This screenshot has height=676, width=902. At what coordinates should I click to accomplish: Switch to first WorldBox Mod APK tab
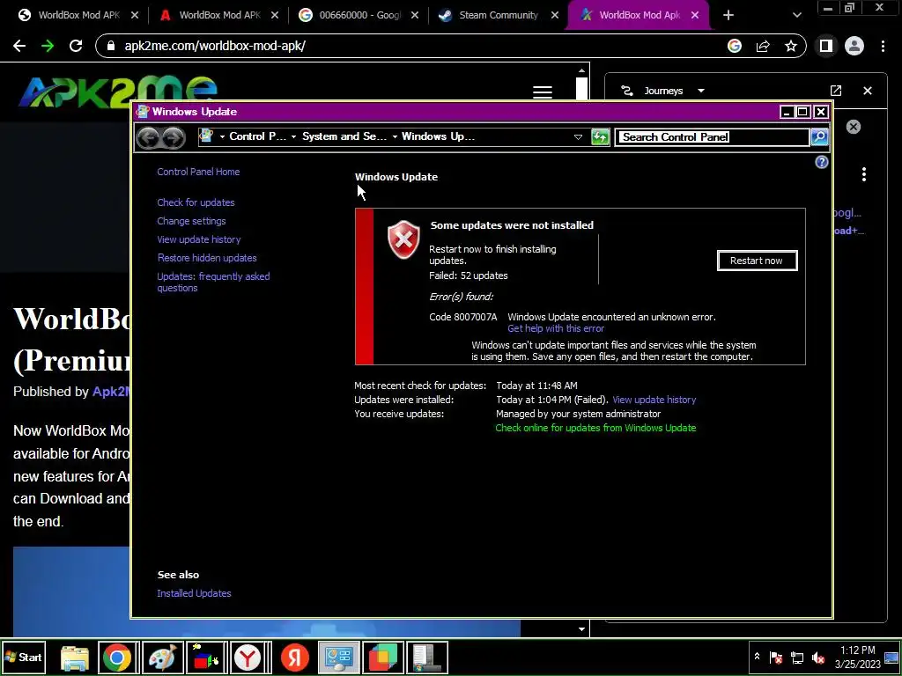tap(78, 15)
